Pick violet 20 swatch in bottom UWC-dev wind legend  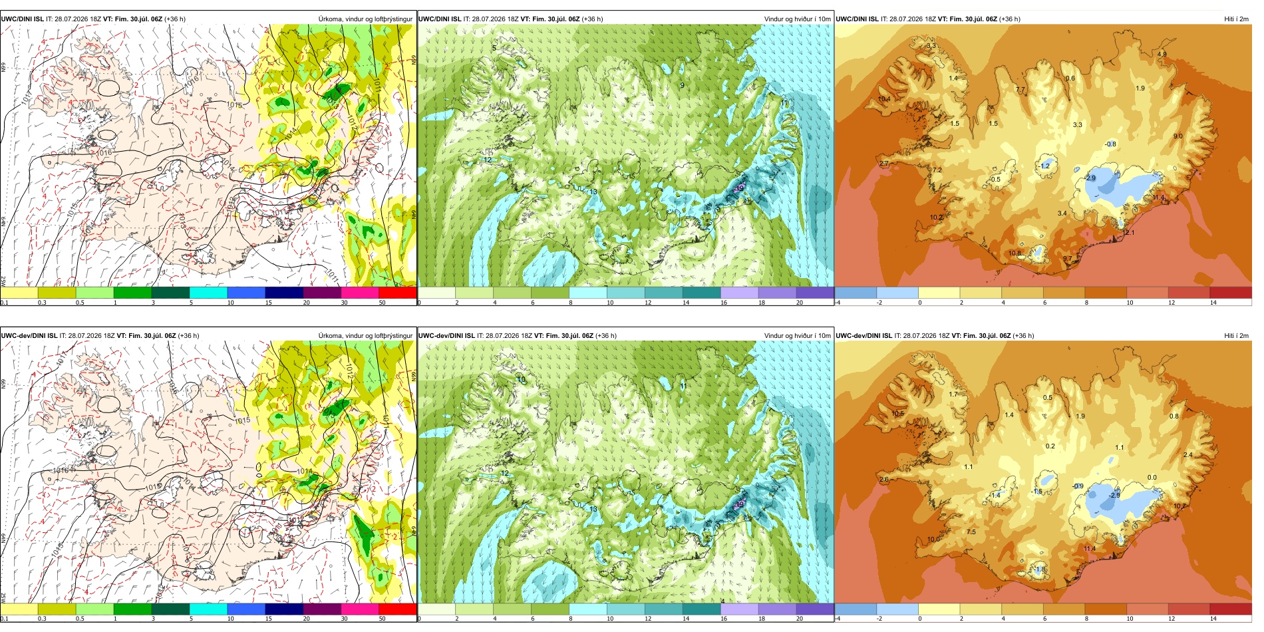pos(815,609)
